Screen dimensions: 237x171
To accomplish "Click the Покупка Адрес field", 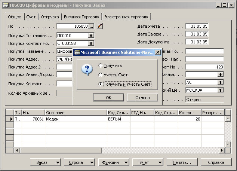I will (65, 59).
